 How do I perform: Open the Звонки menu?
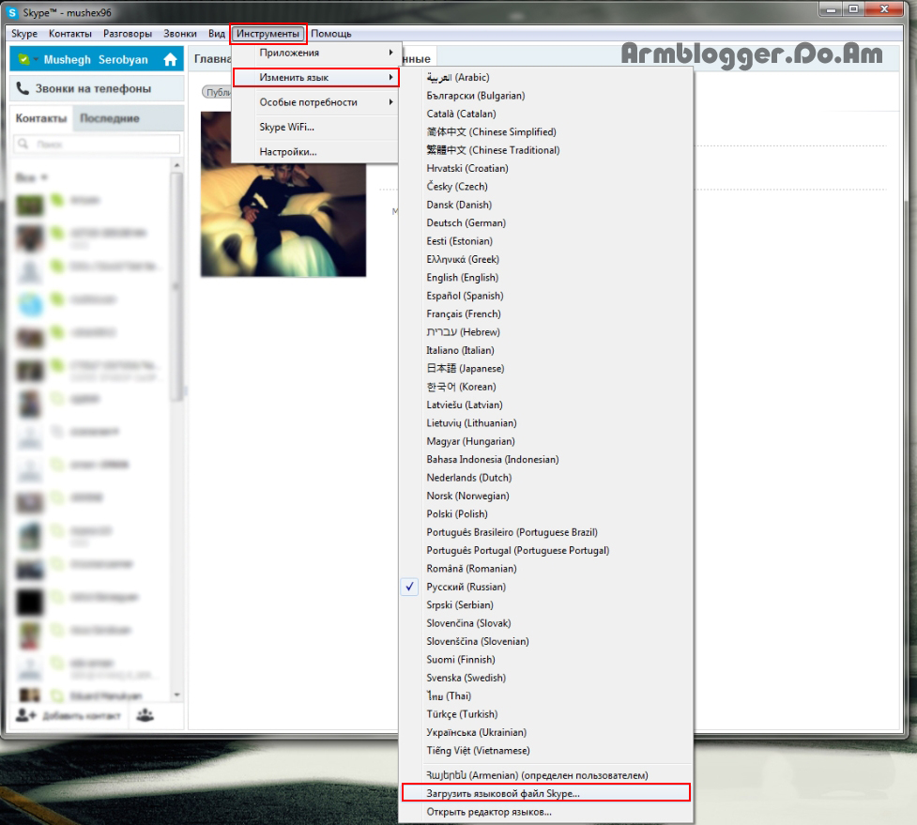point(180,34)
